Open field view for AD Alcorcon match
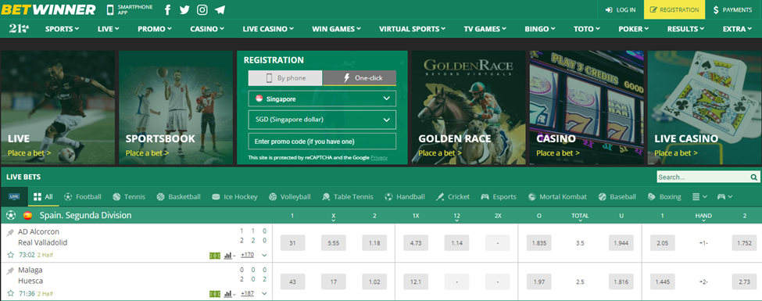 [214, 255]
